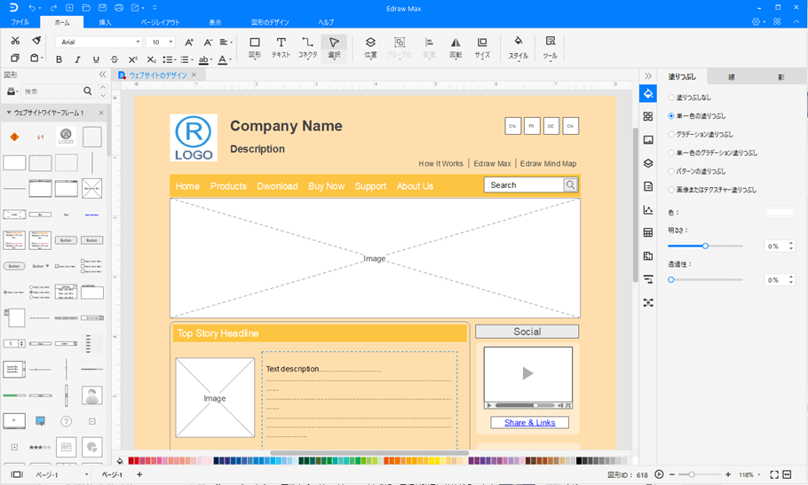Select パターンの塗りつぶし (Pattern fill) radio option

pos(671,171)
